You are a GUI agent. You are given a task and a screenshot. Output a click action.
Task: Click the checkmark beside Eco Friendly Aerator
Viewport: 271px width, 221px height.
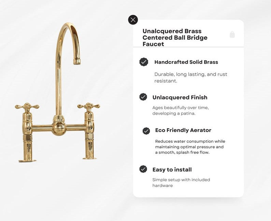pos(146,131)
